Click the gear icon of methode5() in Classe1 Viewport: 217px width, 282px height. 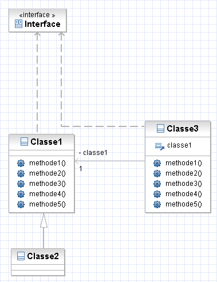coord(21,204)
